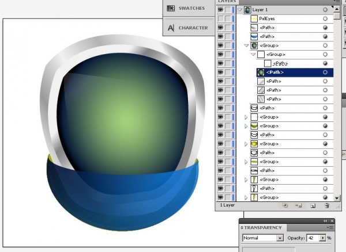Click the '1 Layer' count text

227,205
